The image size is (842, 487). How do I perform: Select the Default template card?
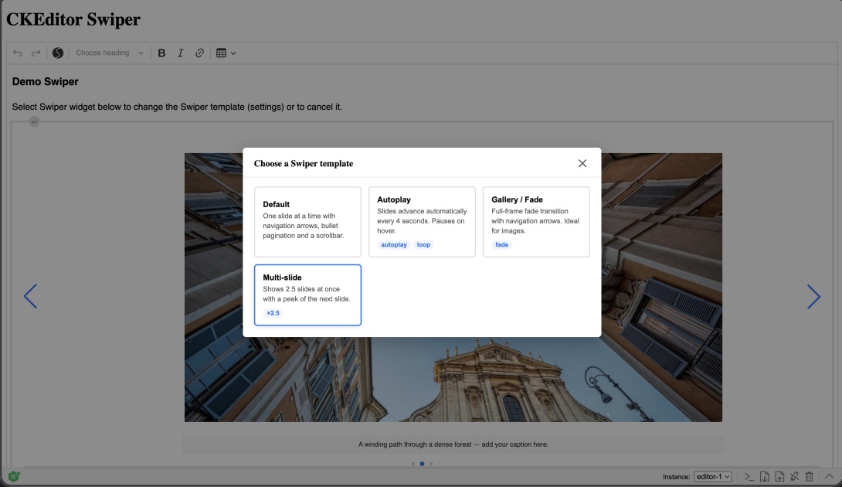pos(307,221)
